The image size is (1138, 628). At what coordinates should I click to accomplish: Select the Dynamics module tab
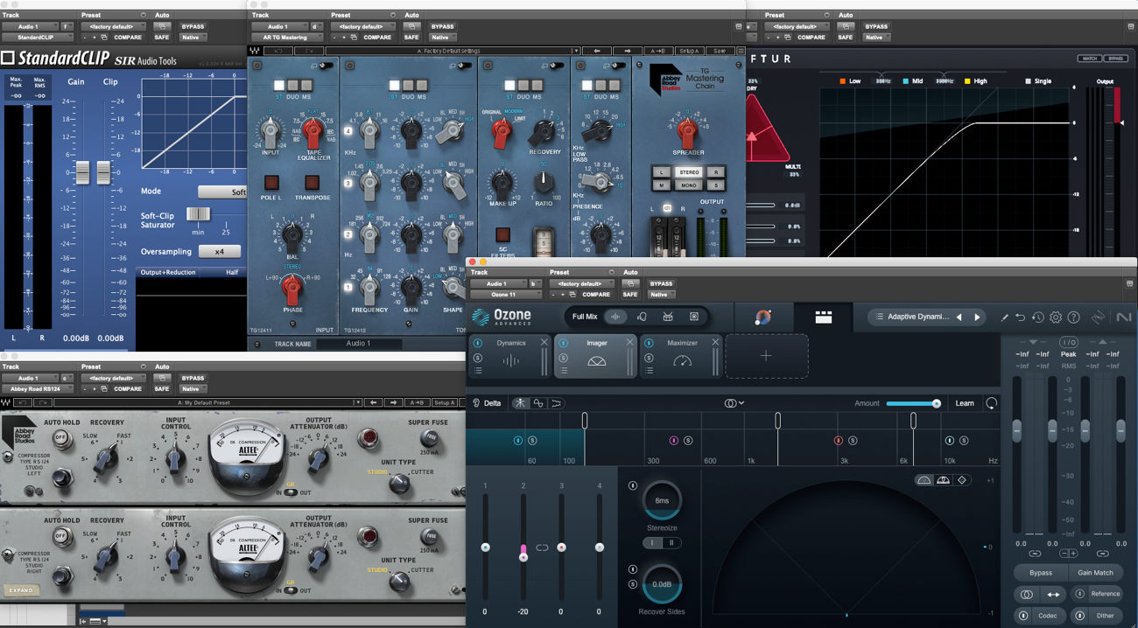tap(511, 356)
